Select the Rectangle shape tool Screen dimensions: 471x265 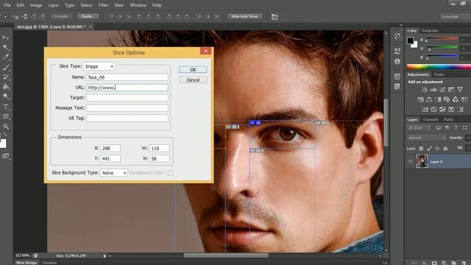(x=6, y=116)
